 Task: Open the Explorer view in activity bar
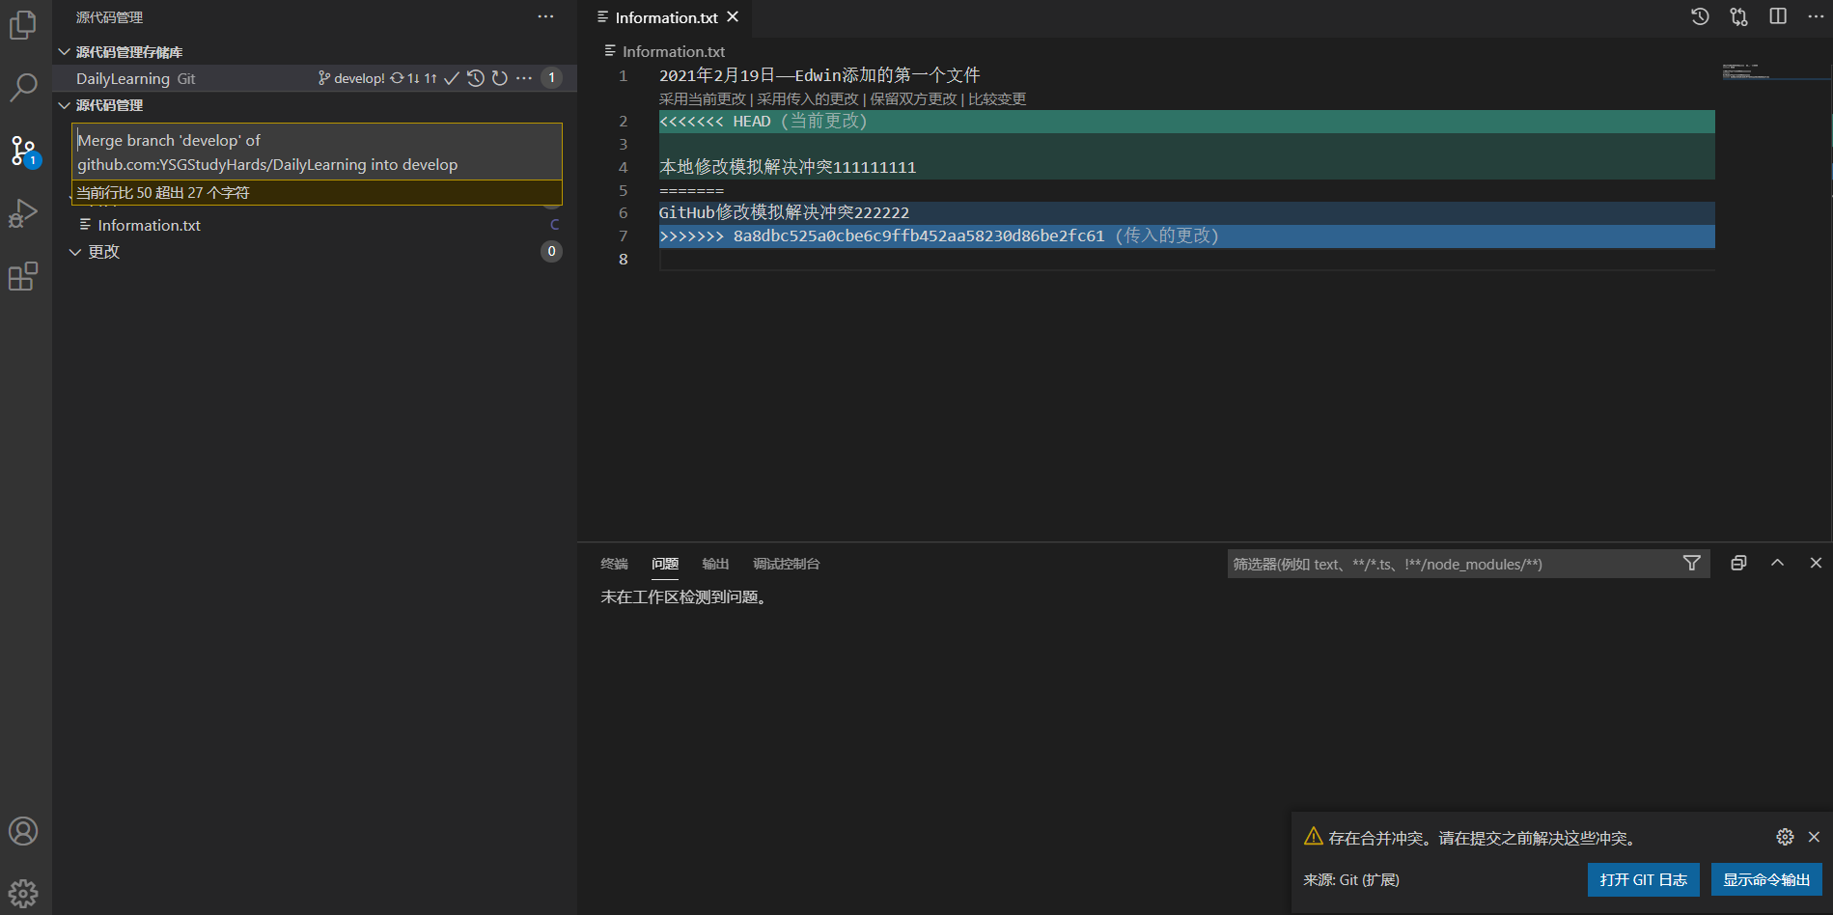click(23, 25)
